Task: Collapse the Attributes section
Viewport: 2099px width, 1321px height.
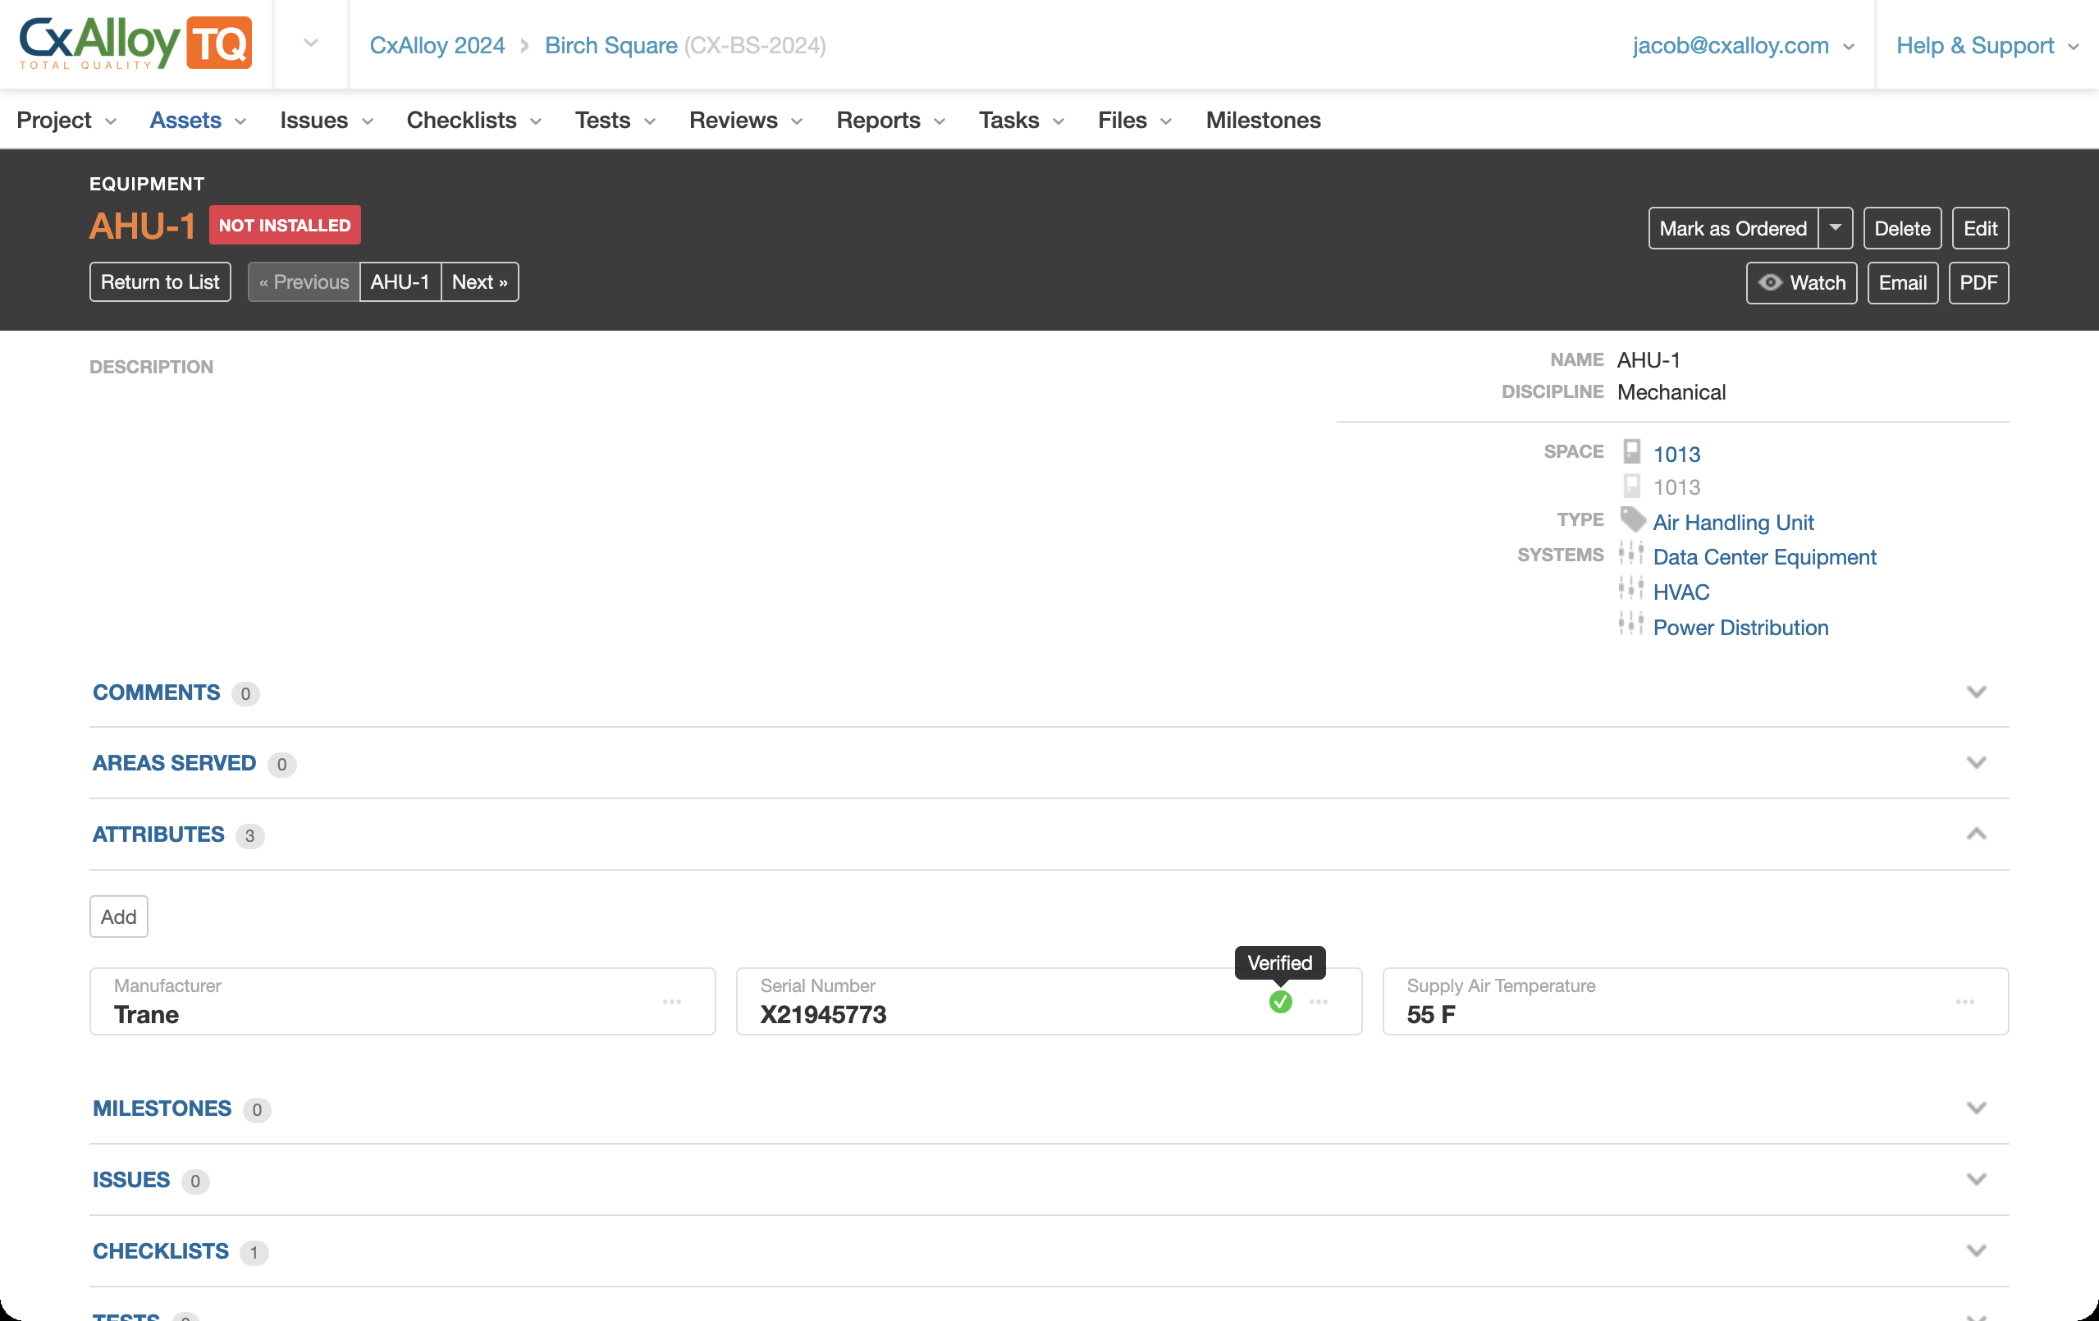Action: [x=1976, y=834]
